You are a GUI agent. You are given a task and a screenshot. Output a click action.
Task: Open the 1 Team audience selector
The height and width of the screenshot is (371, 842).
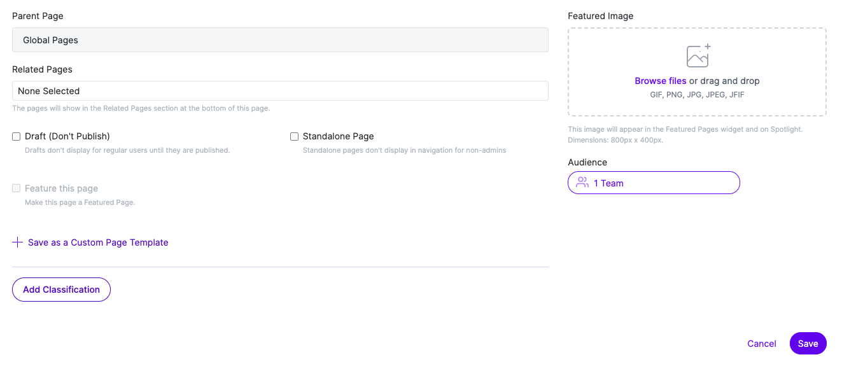click(654, 183)
